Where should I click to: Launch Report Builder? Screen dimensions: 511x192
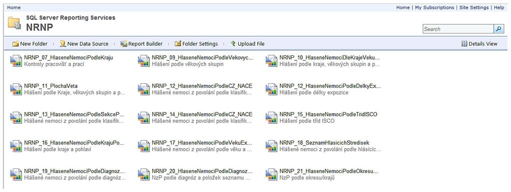[141, 43]
